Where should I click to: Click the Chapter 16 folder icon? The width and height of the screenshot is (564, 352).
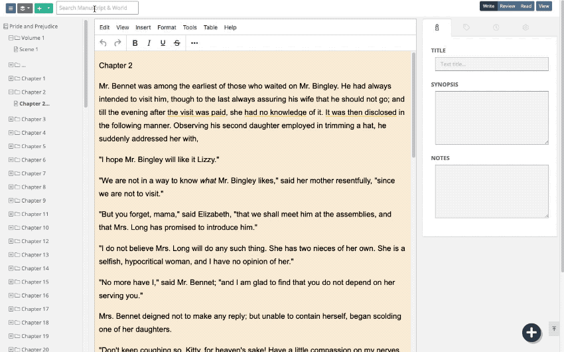coord(17,296)
